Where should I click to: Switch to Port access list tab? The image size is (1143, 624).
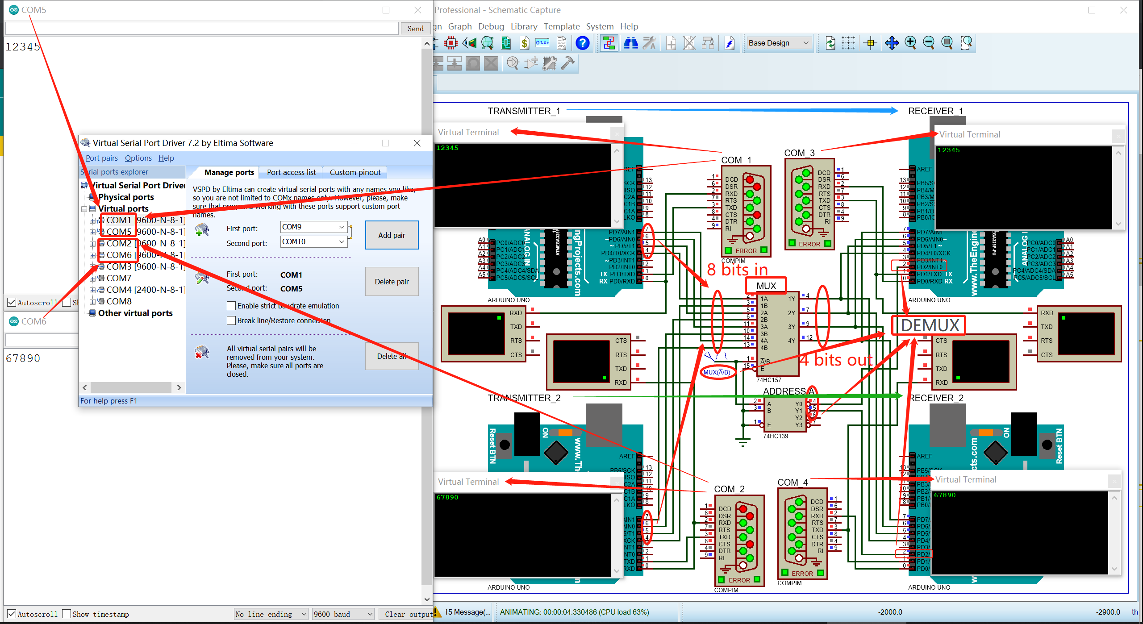[x=291, y=172]
